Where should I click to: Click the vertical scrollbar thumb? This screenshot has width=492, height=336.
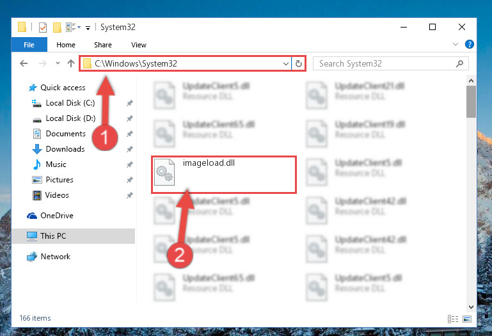(x=471, y=102)
